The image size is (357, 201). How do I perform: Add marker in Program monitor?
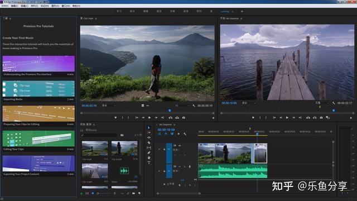(253, 118)
